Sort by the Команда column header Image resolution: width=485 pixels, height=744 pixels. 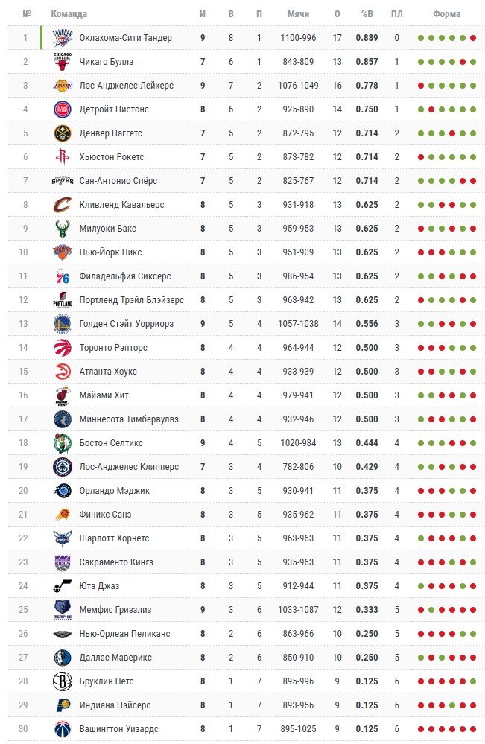69,14
